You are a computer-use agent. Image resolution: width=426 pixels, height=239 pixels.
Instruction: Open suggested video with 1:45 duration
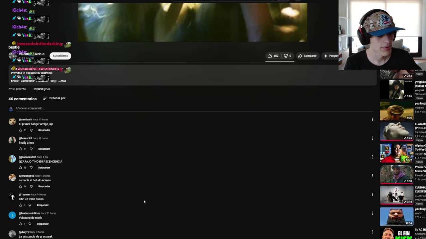coord(396,132)
